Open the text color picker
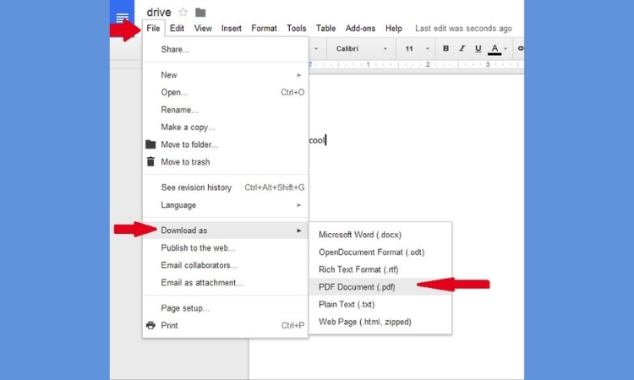This screenshot has width=634, height=380. point(495,49)
